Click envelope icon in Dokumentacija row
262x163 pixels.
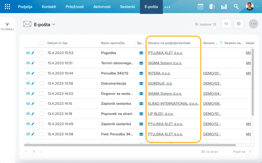click(x=141, y=84)
